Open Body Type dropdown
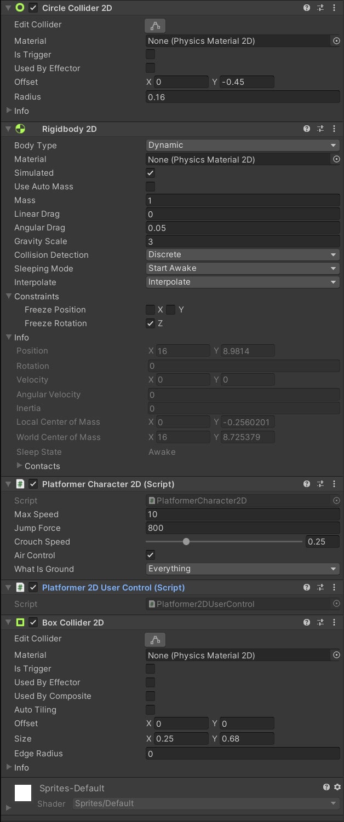Viewport: 344px width, 822px height. coord(243,145)
